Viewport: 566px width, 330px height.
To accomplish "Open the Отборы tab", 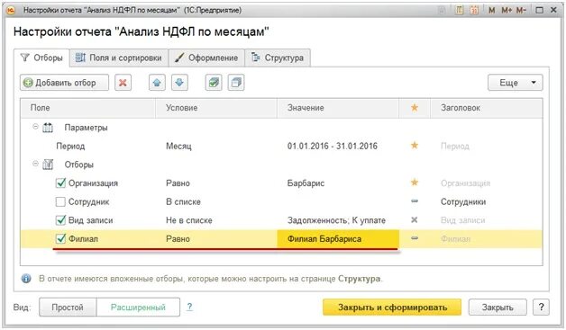I will tap(41, 58).
